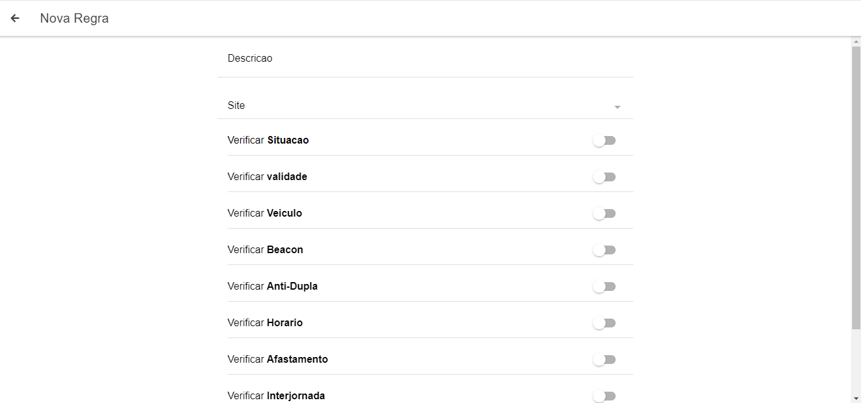Click the scrollbar up arrow
Image resolution: width=861 pixels, height=403 pixels.
point(856,42)
